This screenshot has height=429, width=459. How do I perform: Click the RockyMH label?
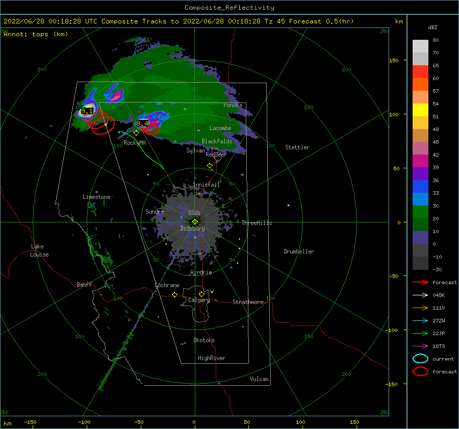[135, 143]
